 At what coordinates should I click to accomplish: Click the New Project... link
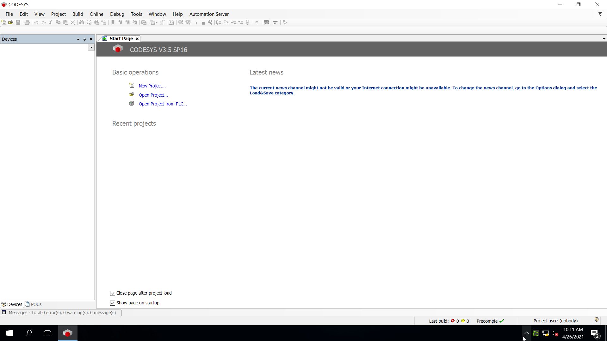(152, 86)
